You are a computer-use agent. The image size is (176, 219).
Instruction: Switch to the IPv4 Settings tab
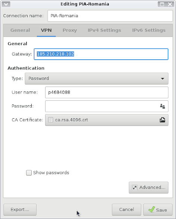104,30
